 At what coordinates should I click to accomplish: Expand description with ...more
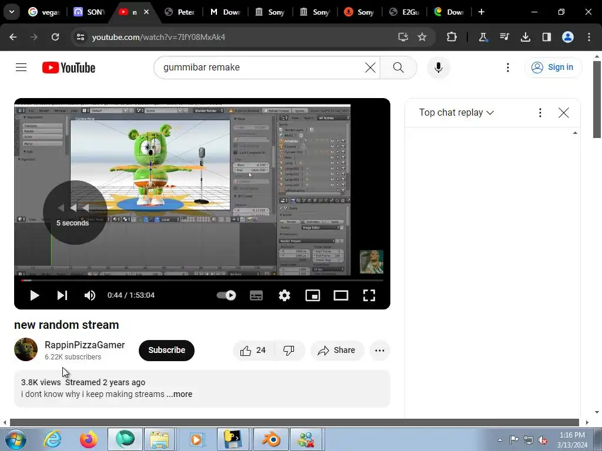tap(180, 394)
